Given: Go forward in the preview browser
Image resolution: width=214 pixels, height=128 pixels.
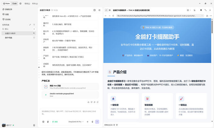Looking at the screenshot, I should click(109, 16).
